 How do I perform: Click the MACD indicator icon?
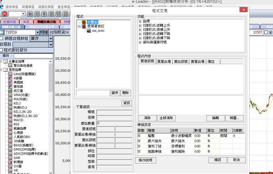click(x=10, y=120)
